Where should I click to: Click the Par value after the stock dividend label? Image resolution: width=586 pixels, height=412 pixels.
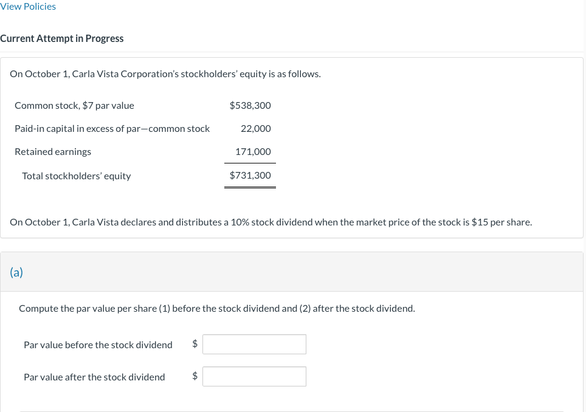pyautogui.click(x=94, y=376)
